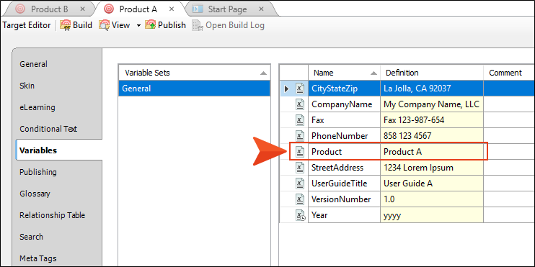
Task: Close the Product B tab
Action: click(x=82, y=9)
